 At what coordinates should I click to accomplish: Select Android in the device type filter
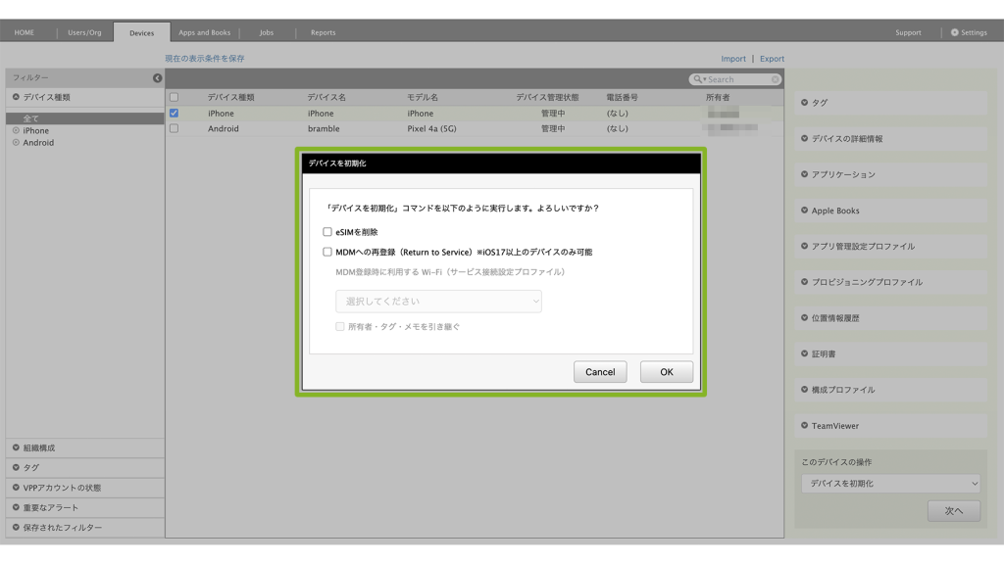38,143
